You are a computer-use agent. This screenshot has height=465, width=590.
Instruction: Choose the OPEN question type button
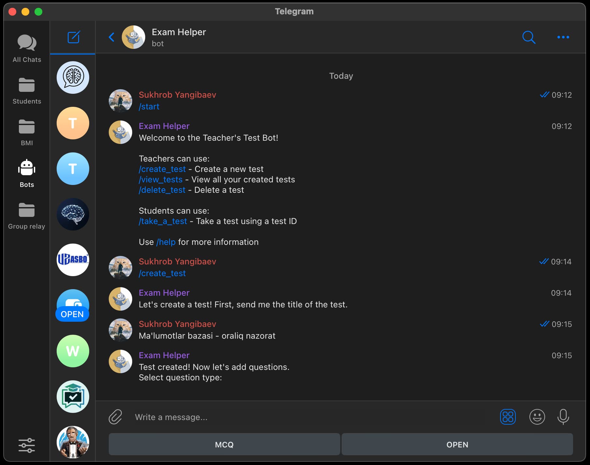coord(457,444)
